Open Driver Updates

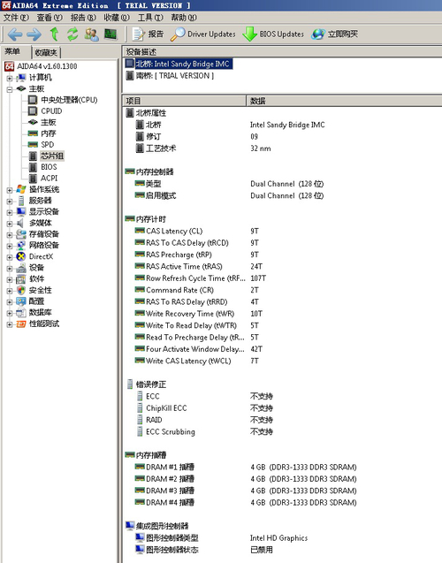point(202,34)
